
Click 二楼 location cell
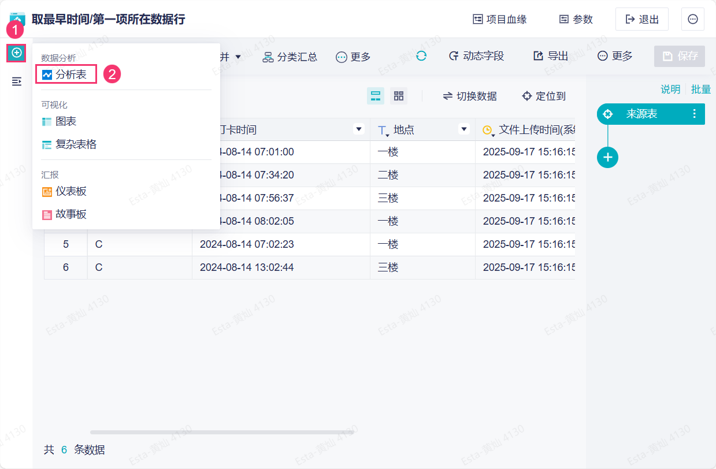coord(423,175)
